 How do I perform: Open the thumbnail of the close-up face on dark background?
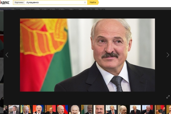click(x=75, y=109)
